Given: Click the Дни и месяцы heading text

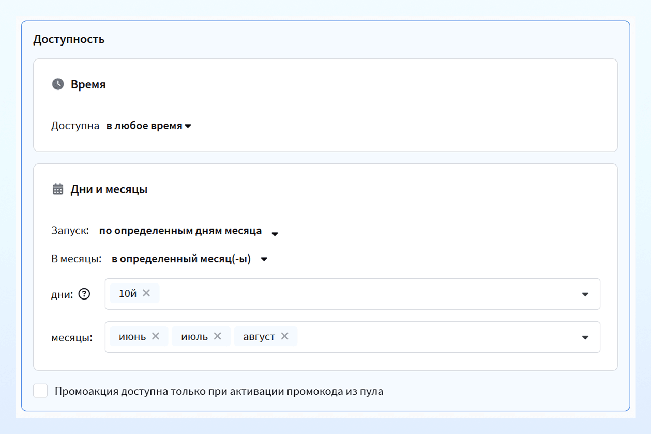Looking at the screenshot, I should pyautogui.click(x=109, y=189).
